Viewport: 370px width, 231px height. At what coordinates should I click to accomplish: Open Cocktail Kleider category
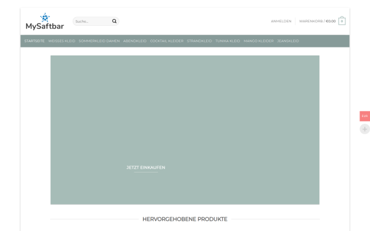pyautogui.click(x=166, y=41)
